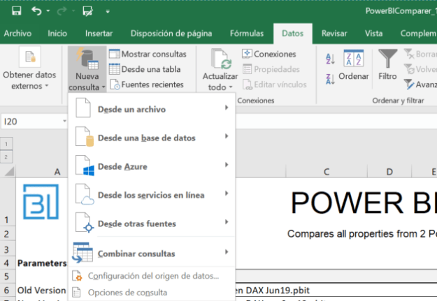Click the Nueva consulta button
Image resolution: width=437 pixels, height=301 pixels.
[87, 70]
